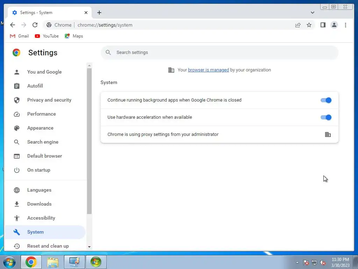Open the side panel icon
This screenshot has width=358, height=269.
pyautogui.click(x=323, y=25)
